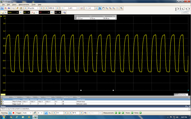Add measurement with green plus button
The image size is (191, 119).
pyautogui.click(x=116, y=113)
